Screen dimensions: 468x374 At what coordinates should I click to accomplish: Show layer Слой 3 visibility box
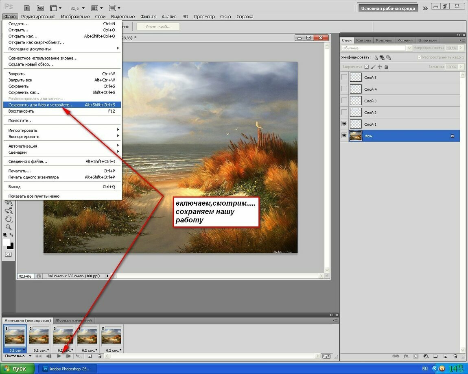coord(344,100)
